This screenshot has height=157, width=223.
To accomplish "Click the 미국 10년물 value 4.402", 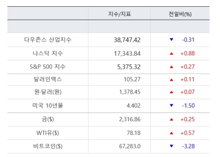I will point(133,106).
